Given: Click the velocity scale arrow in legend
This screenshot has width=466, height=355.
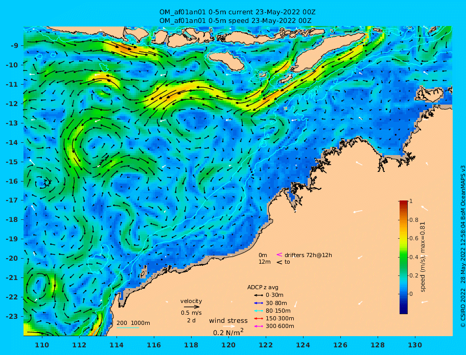Looking at the screenshot, I should coord(192,307).
